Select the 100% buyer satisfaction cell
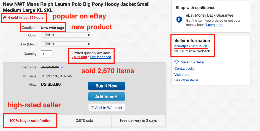 pyautogui.click(x=30, y=121)
